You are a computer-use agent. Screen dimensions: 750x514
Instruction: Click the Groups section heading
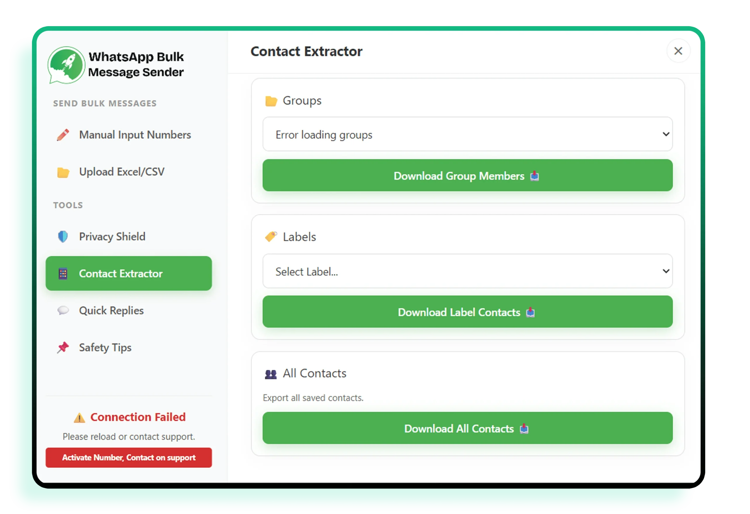pyautogui.click(x=302, y=101)
